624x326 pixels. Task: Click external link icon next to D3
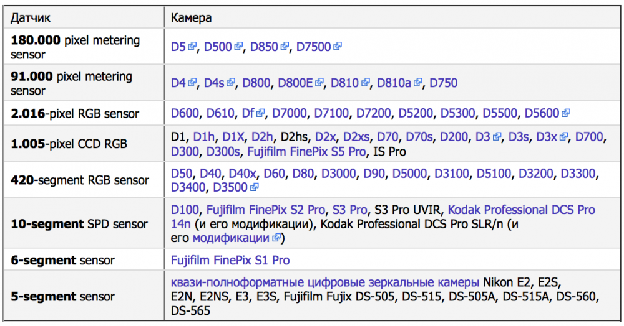point(497,137)
